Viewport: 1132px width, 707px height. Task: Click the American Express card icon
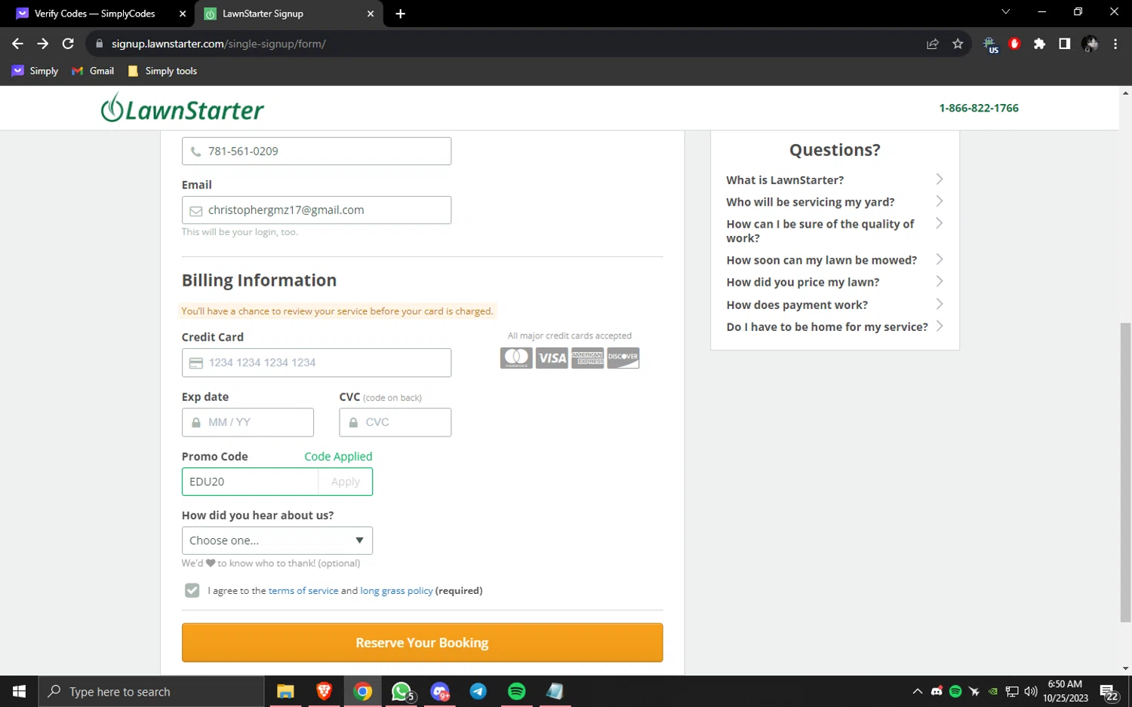pos(587,358)
